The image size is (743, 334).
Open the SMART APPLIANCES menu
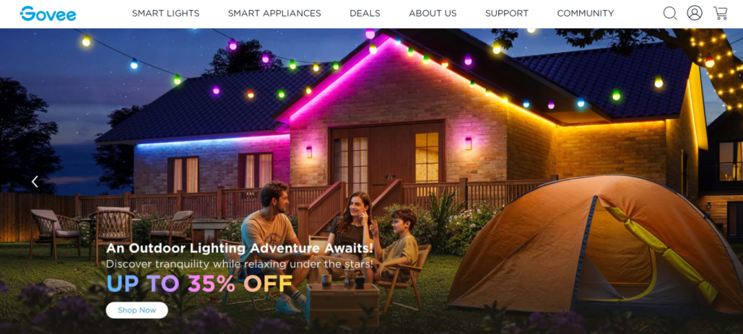pos(274,14)
